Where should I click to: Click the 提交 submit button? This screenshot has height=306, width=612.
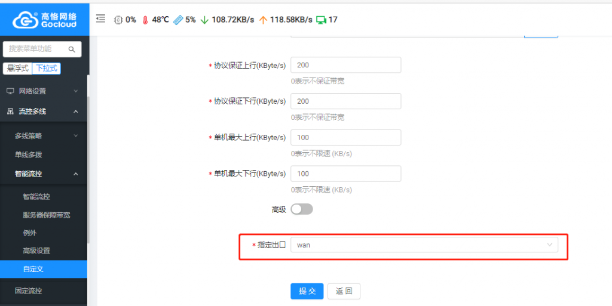pyautogui.click(x=307, y=291)
